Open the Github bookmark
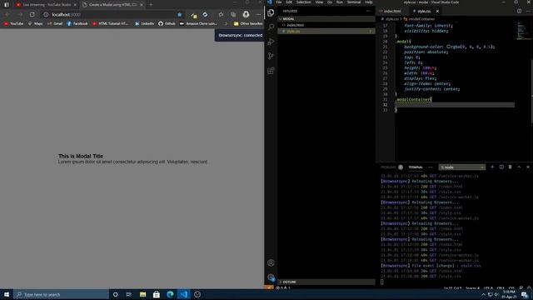Image resolution: width=533 pixels, height=300 pixels. click(x=167, y=23)
